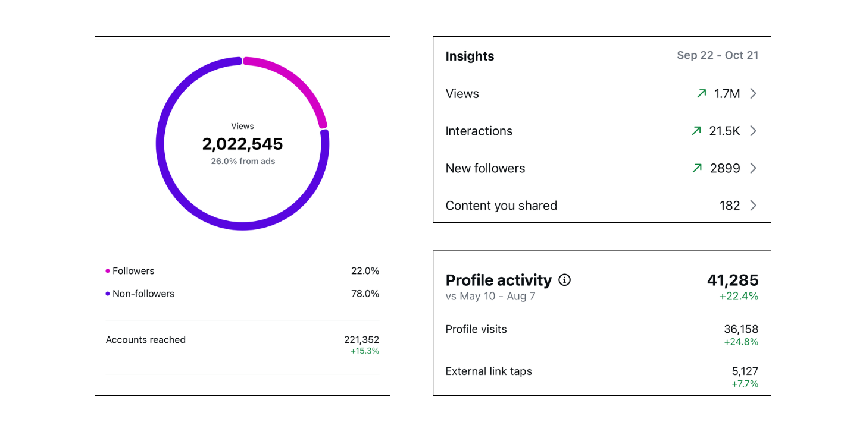Select the Sep 22 - Oct 21 date range

tap(717, 55)
